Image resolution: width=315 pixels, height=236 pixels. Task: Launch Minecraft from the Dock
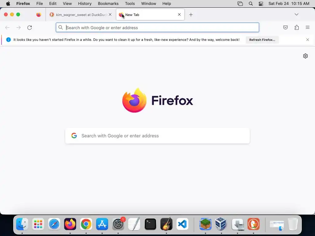(205, 224)
